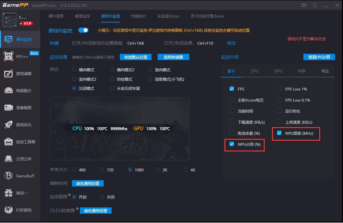The image size is (343, 223).
Task: Open 硬件监控 sidebar icon
Action: pos(8,39)
